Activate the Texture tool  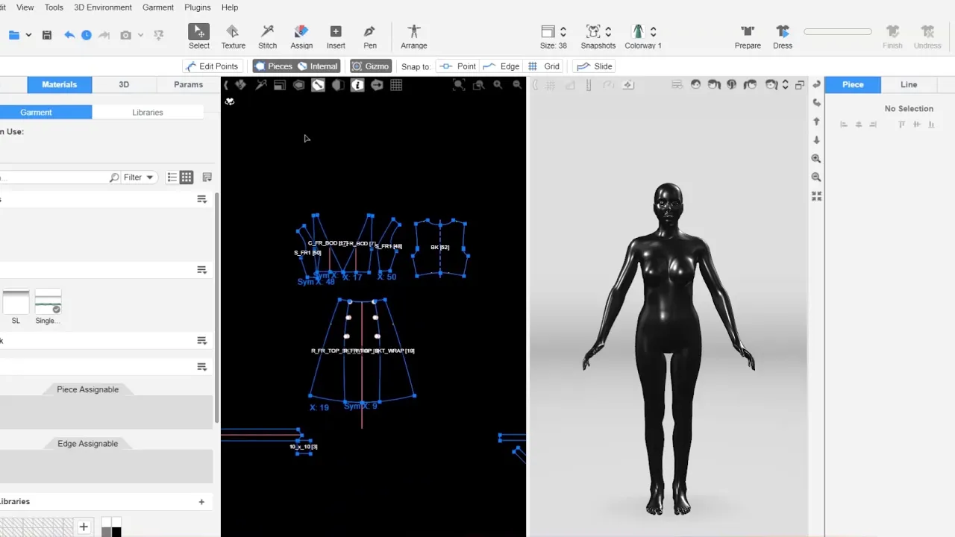point(233,36)
